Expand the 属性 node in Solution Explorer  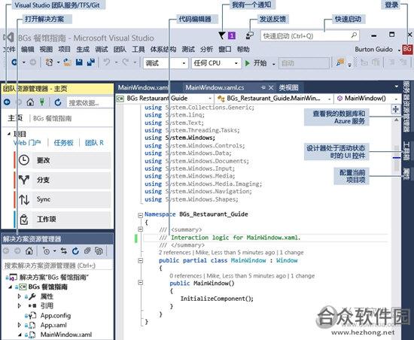tap(20, 296)
